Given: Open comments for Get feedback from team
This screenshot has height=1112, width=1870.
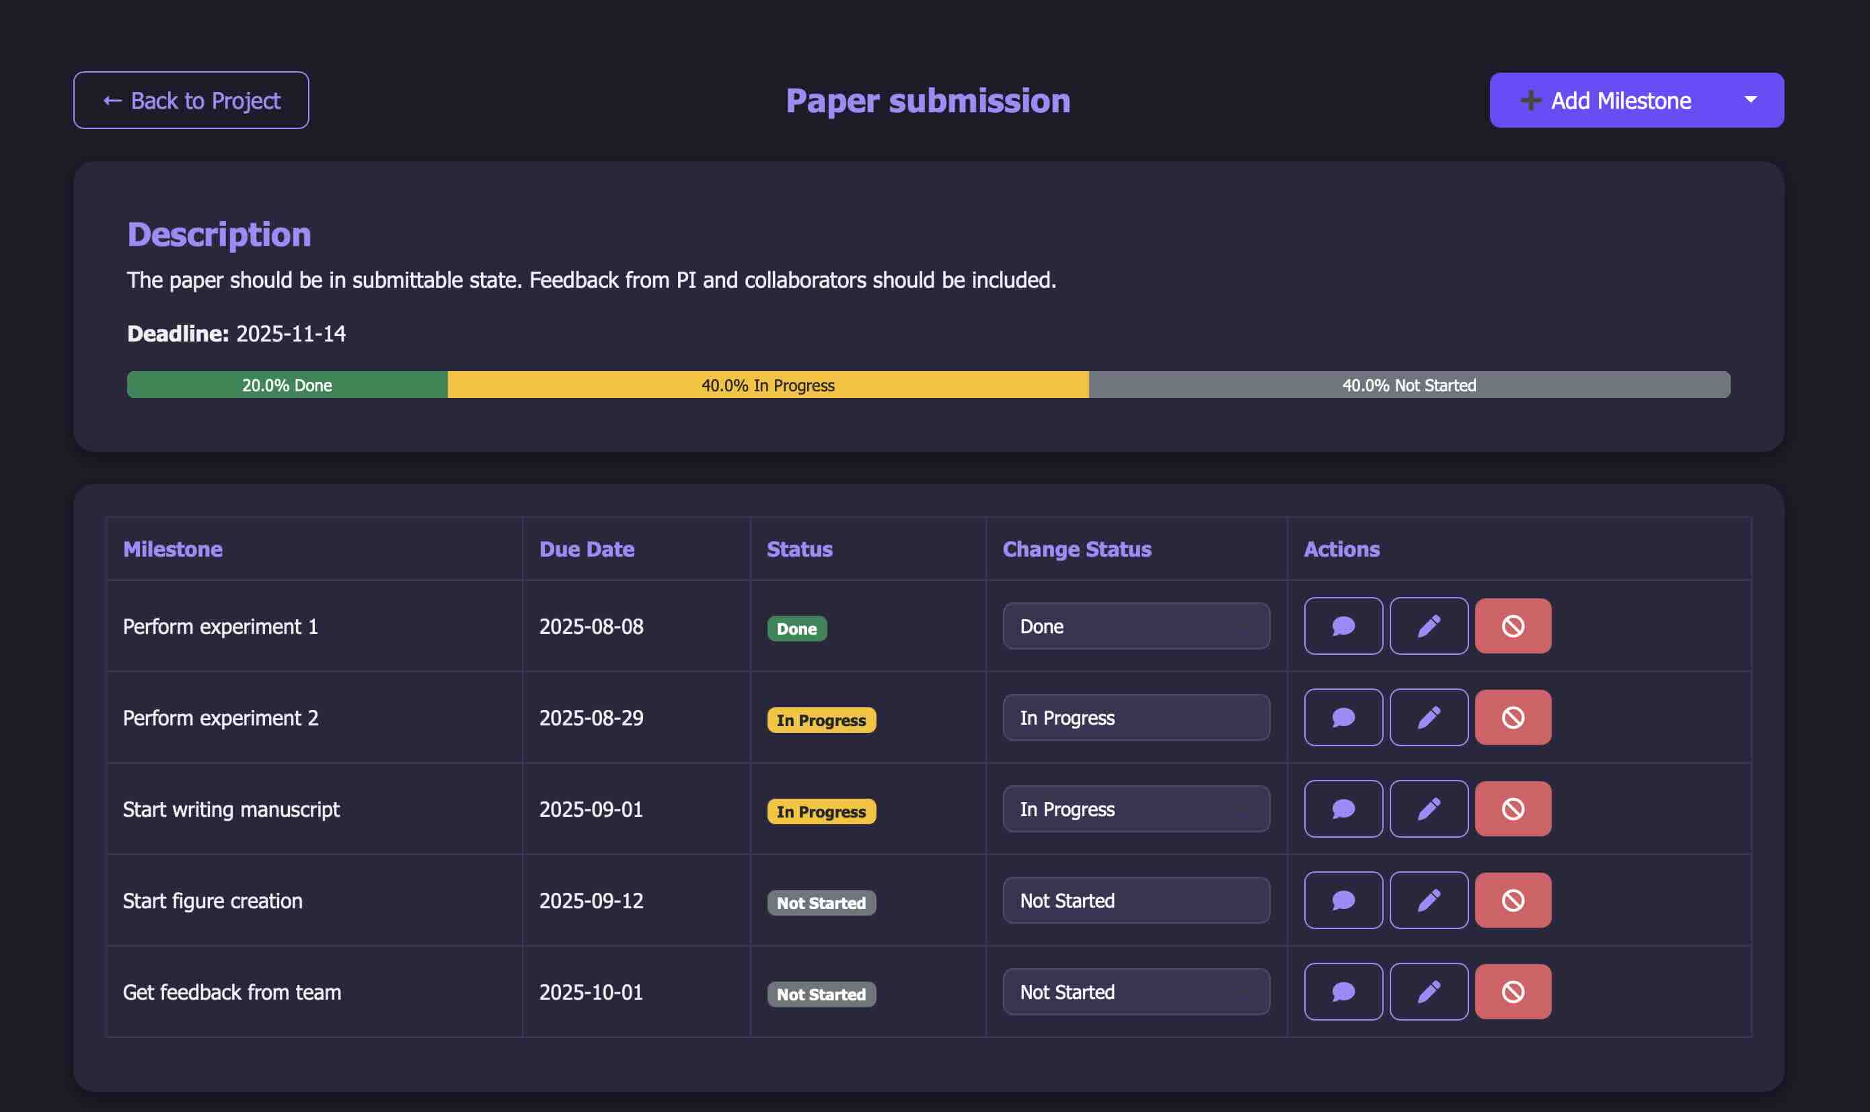Looking at the screenshot, I should 1343,992.
